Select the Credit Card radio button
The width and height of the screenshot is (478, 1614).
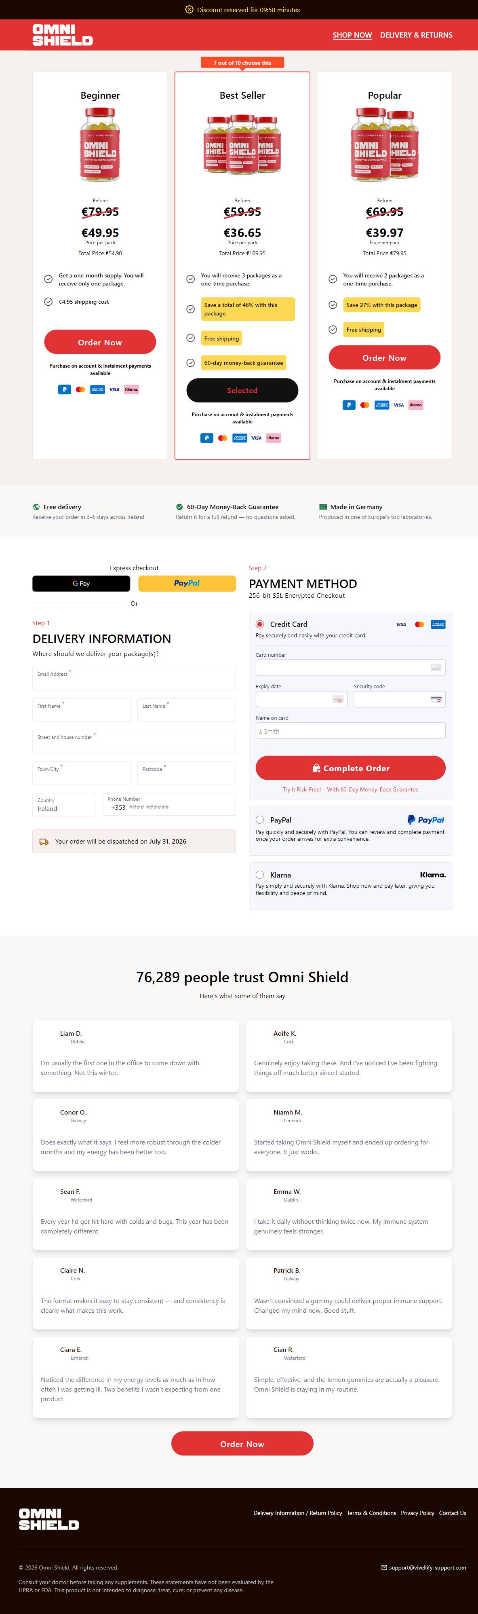tap(260, 624)
